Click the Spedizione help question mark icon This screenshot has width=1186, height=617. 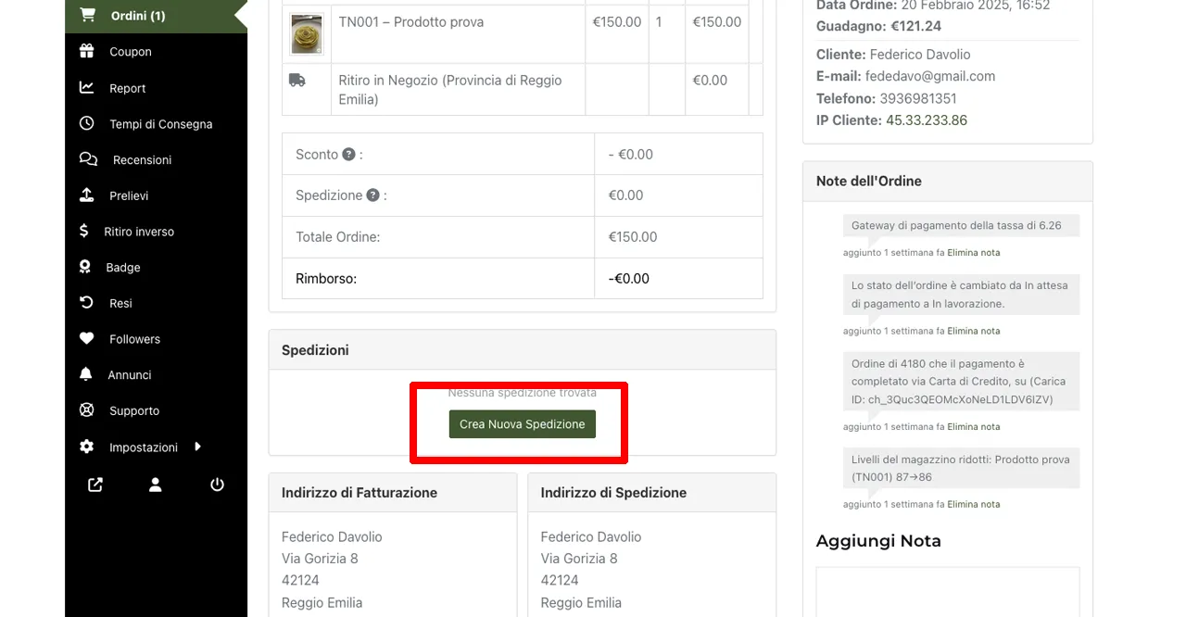click(372, 195)
